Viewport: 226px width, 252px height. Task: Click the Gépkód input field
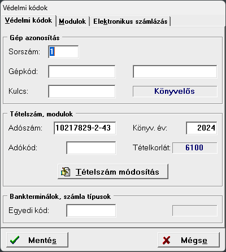[82, 72]
